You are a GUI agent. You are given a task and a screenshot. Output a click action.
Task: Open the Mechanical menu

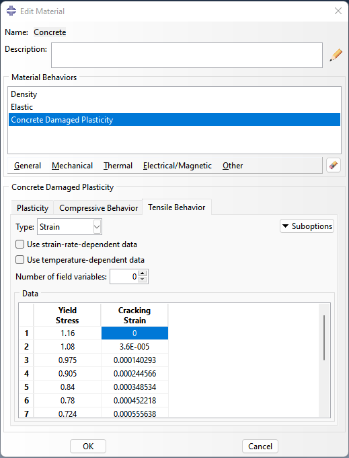coord(73,166)
